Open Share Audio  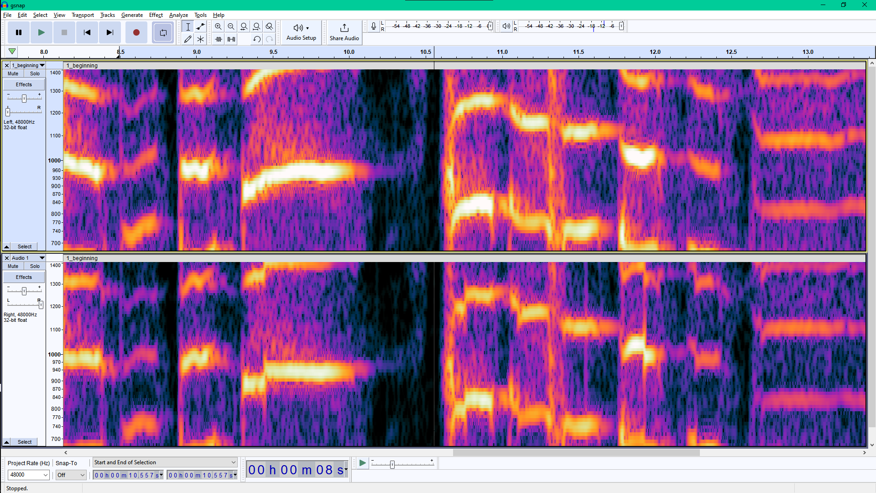(x=344, y=32)
